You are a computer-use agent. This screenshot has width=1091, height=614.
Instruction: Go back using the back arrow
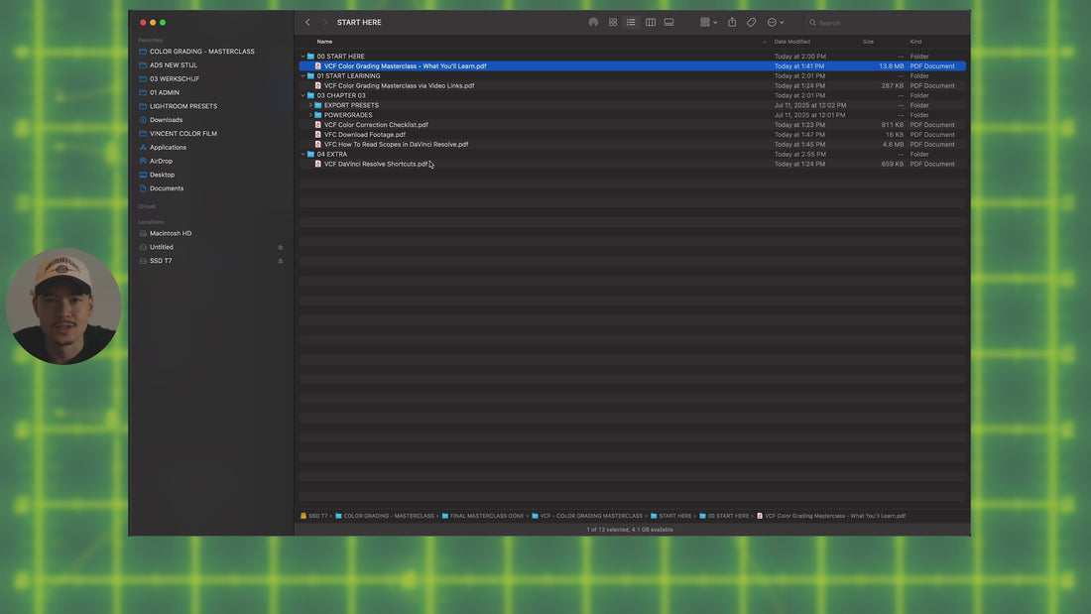coord(307,22)
